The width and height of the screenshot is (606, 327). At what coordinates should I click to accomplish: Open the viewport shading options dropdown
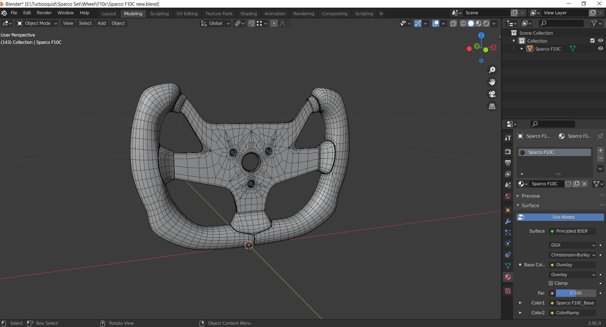click(494, 23)
